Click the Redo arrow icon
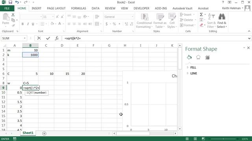Image resolution: width=252 pixels, height=141 pixels. pos(25,2)
